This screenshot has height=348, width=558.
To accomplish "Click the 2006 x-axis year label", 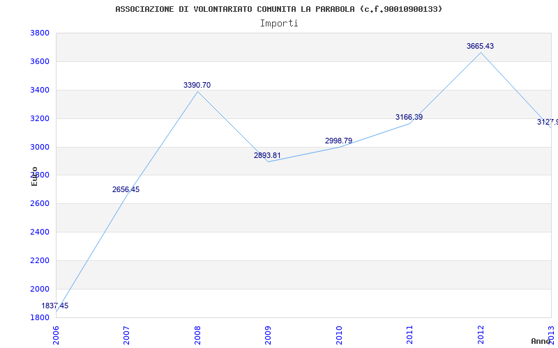I will pos(56,335).
